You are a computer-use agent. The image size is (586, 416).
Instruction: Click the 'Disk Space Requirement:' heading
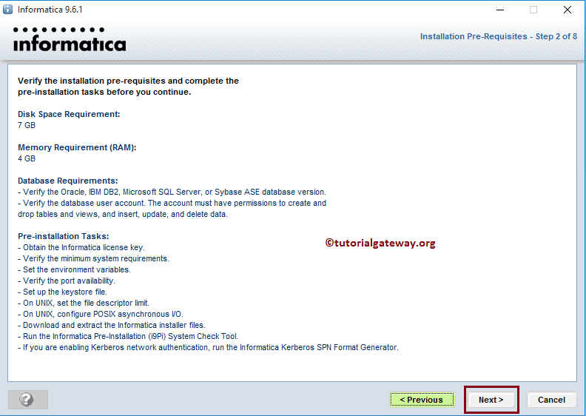click(69, 114)
